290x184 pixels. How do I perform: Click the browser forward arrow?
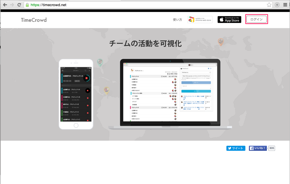pos(12,5)
